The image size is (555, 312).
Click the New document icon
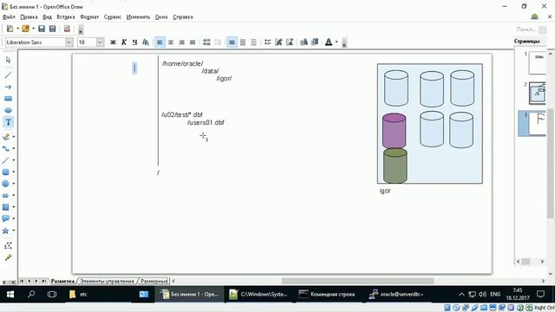point(10,29)
